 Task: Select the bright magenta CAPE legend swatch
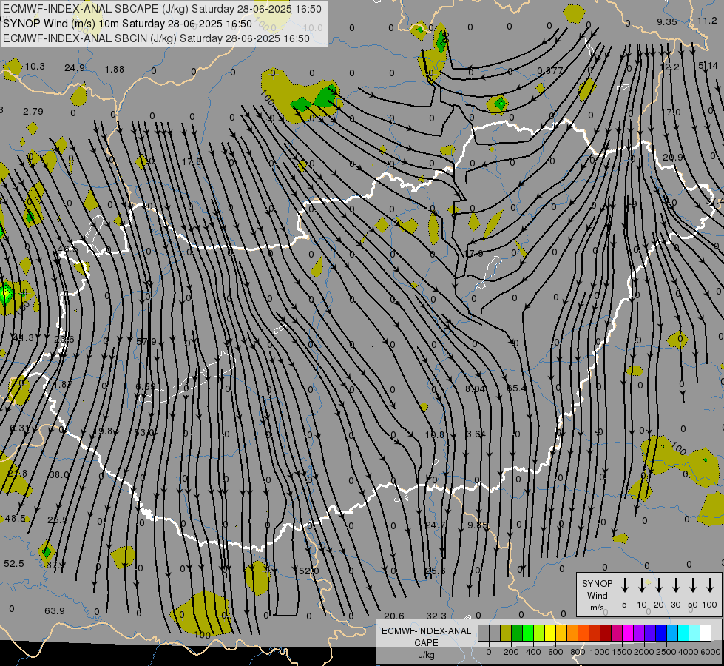click(x=628, y=633)
